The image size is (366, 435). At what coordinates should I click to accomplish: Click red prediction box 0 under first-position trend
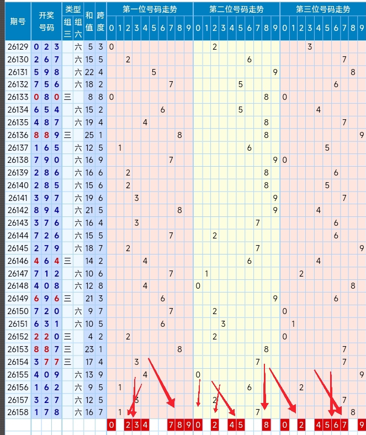pyautogui.click(x=112, y=425)
